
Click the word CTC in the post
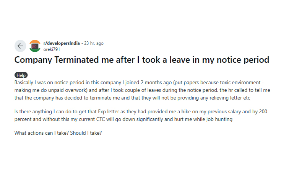pyautogui.click(x=101, y=119)
